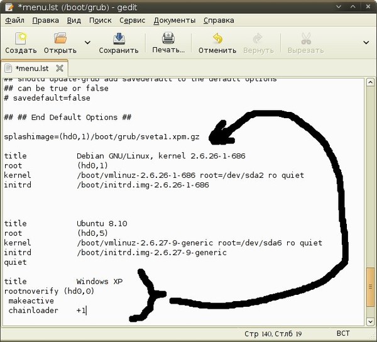Image resolution: width=377 pixels, height=342 pixels.
Task: Toggle the ВСТ insert mode indicator
Action: pos(343,333)
